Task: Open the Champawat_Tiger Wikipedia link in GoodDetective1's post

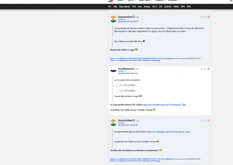Action: (164, 105)
